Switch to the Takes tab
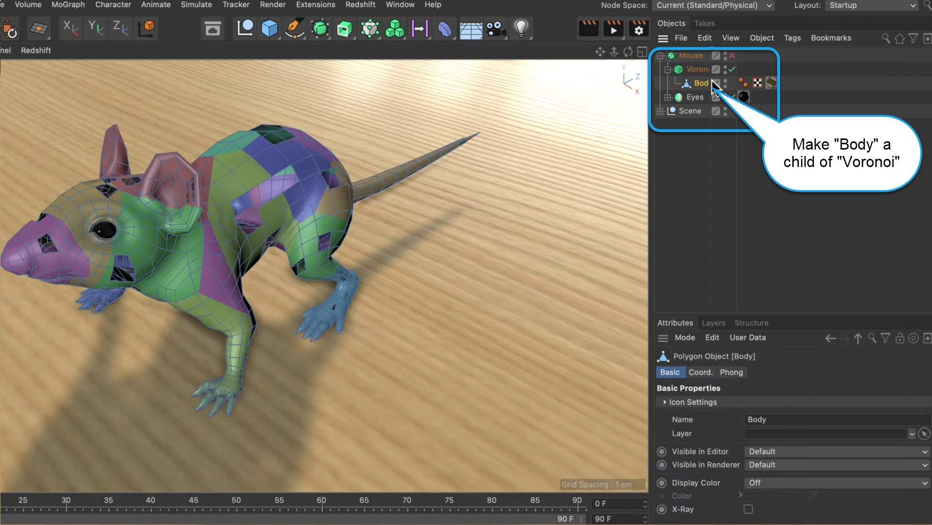This screenshot has width=932, height=525. pos(704,23)
